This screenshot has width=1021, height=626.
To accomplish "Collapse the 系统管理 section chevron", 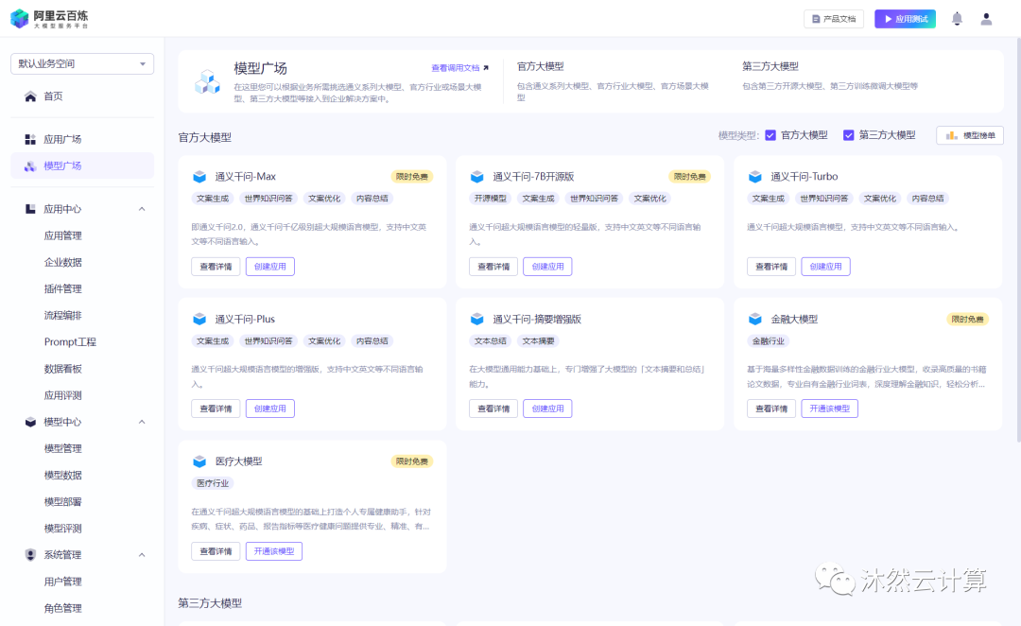I will point(142,555).
